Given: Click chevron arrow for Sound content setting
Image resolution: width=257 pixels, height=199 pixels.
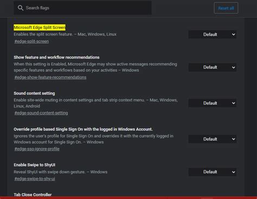Looking at the screenshot, I should pyautogui.click(x=234, y=103).
